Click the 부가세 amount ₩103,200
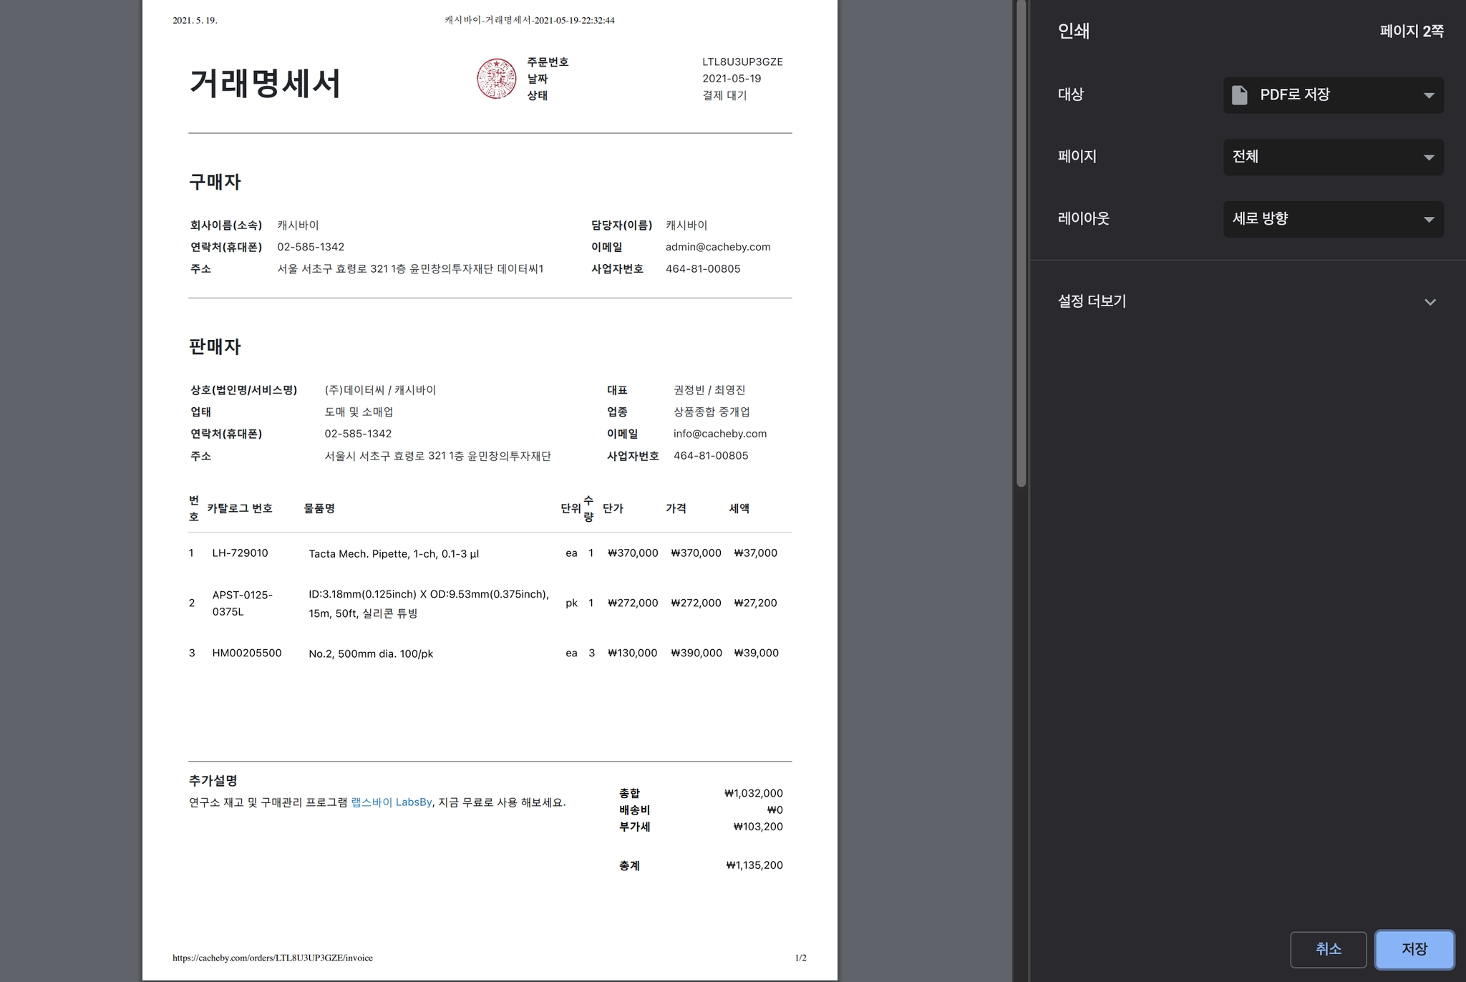This screenshot has height=982, width=1466. [758, 827]
